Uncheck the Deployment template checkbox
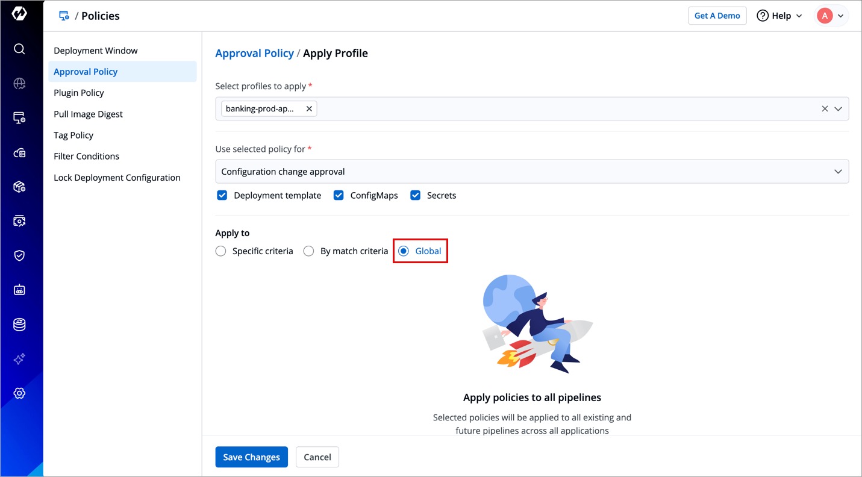 tap(222, 195)
